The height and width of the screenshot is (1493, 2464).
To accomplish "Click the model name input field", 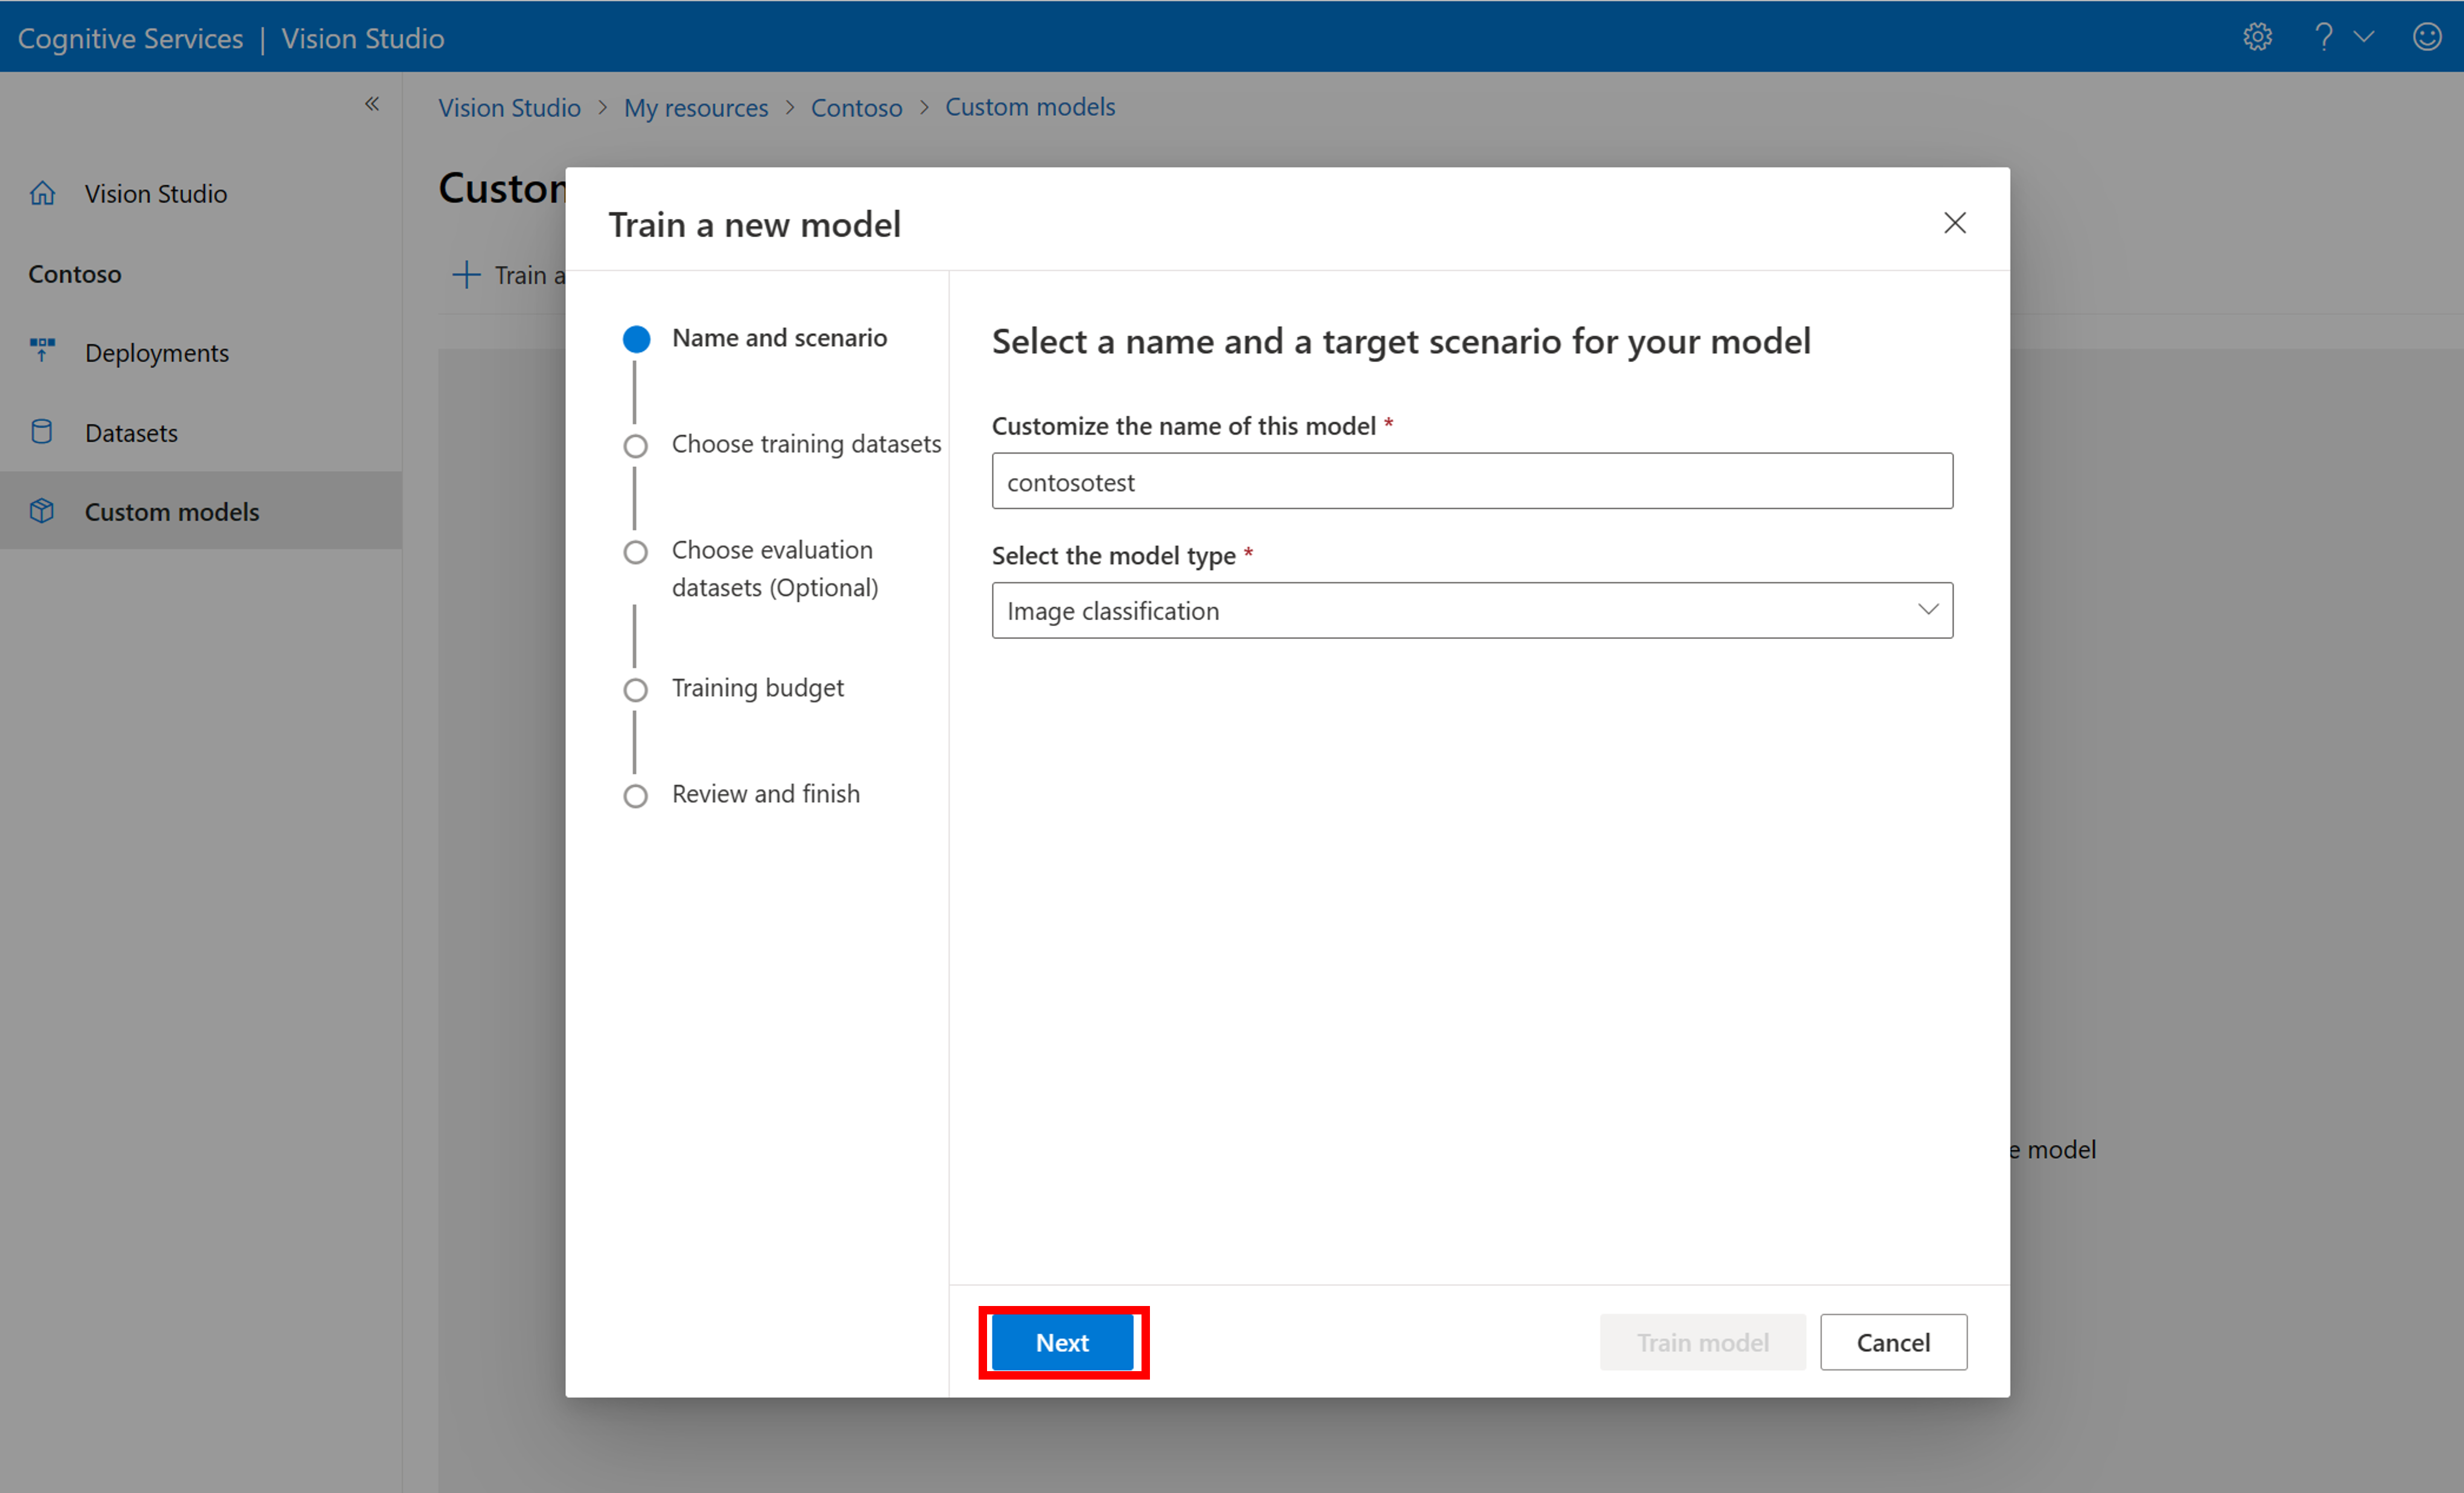I will tap(1472, 481).
